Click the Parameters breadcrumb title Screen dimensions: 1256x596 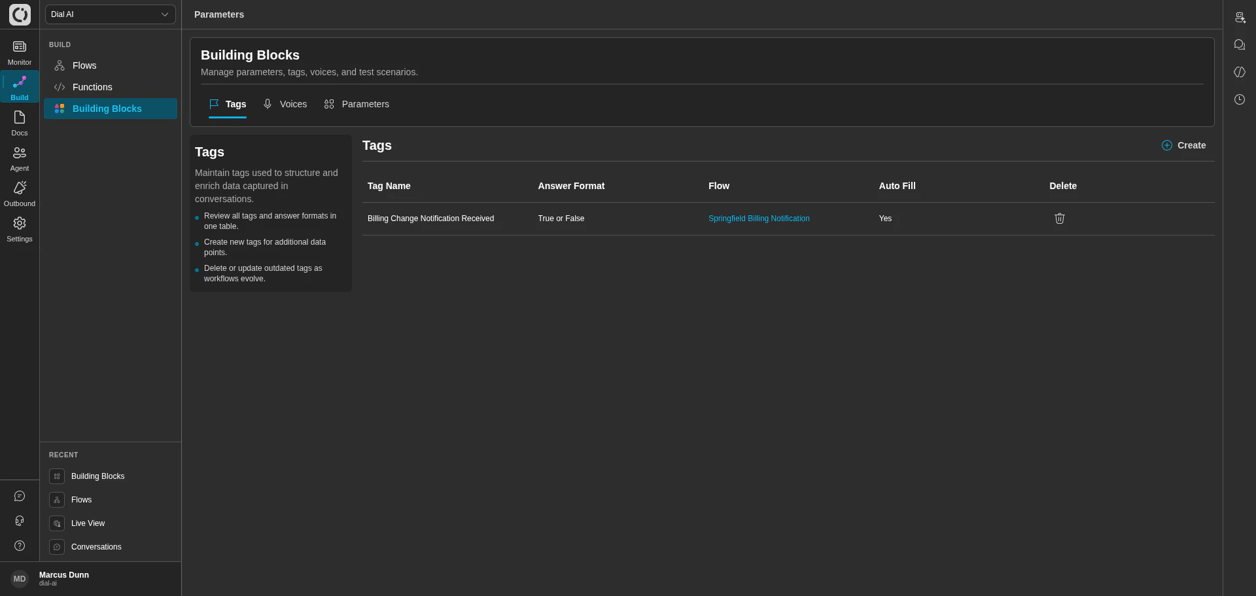[219, 14]
